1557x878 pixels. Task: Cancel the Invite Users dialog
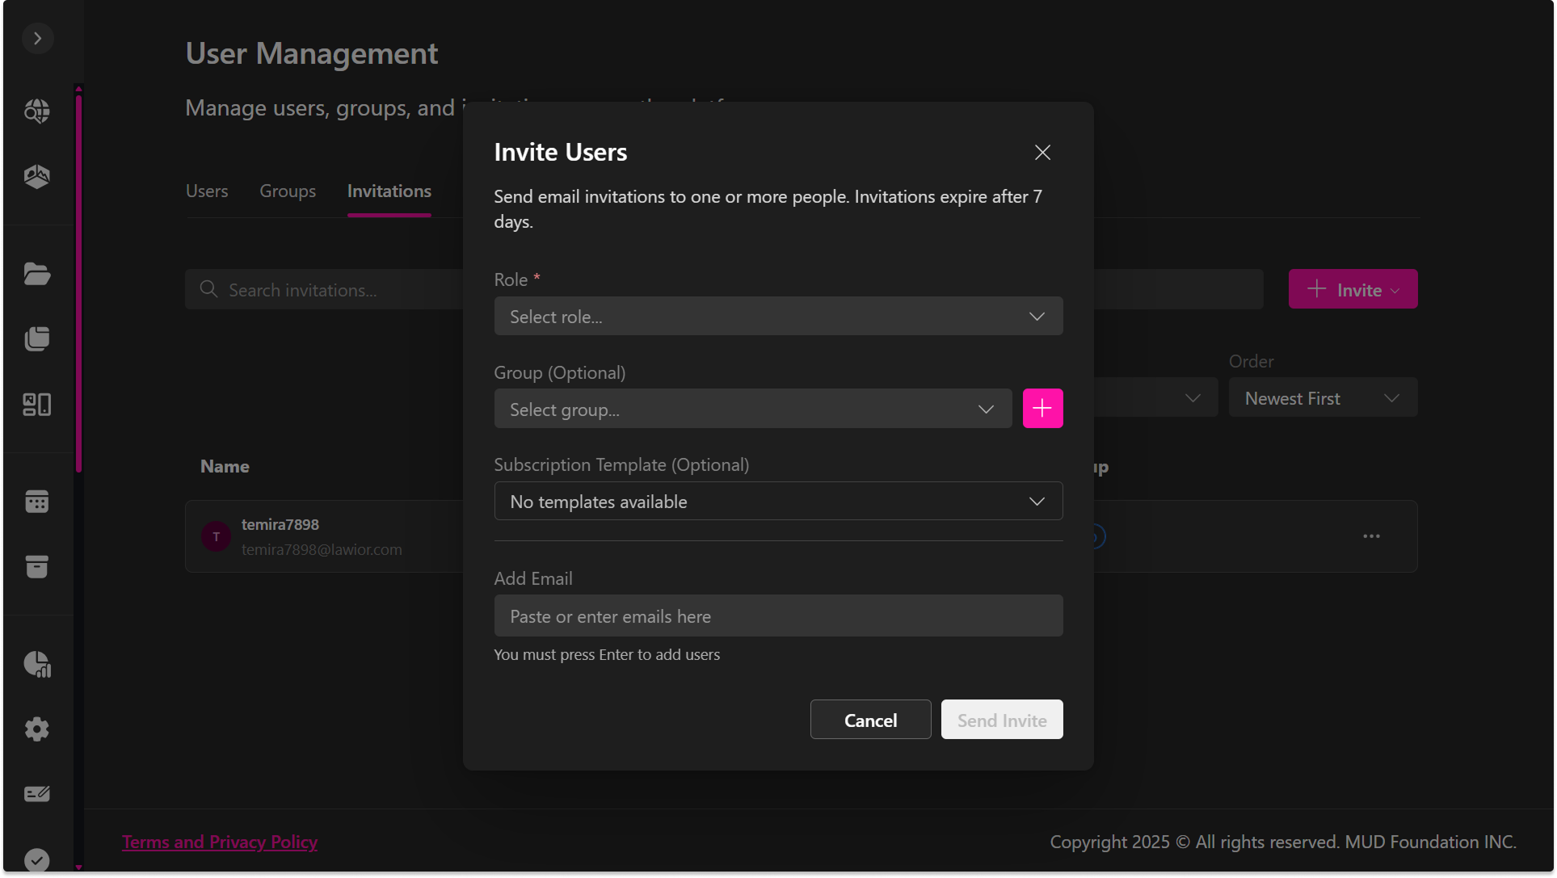click(x=869, y=720)
